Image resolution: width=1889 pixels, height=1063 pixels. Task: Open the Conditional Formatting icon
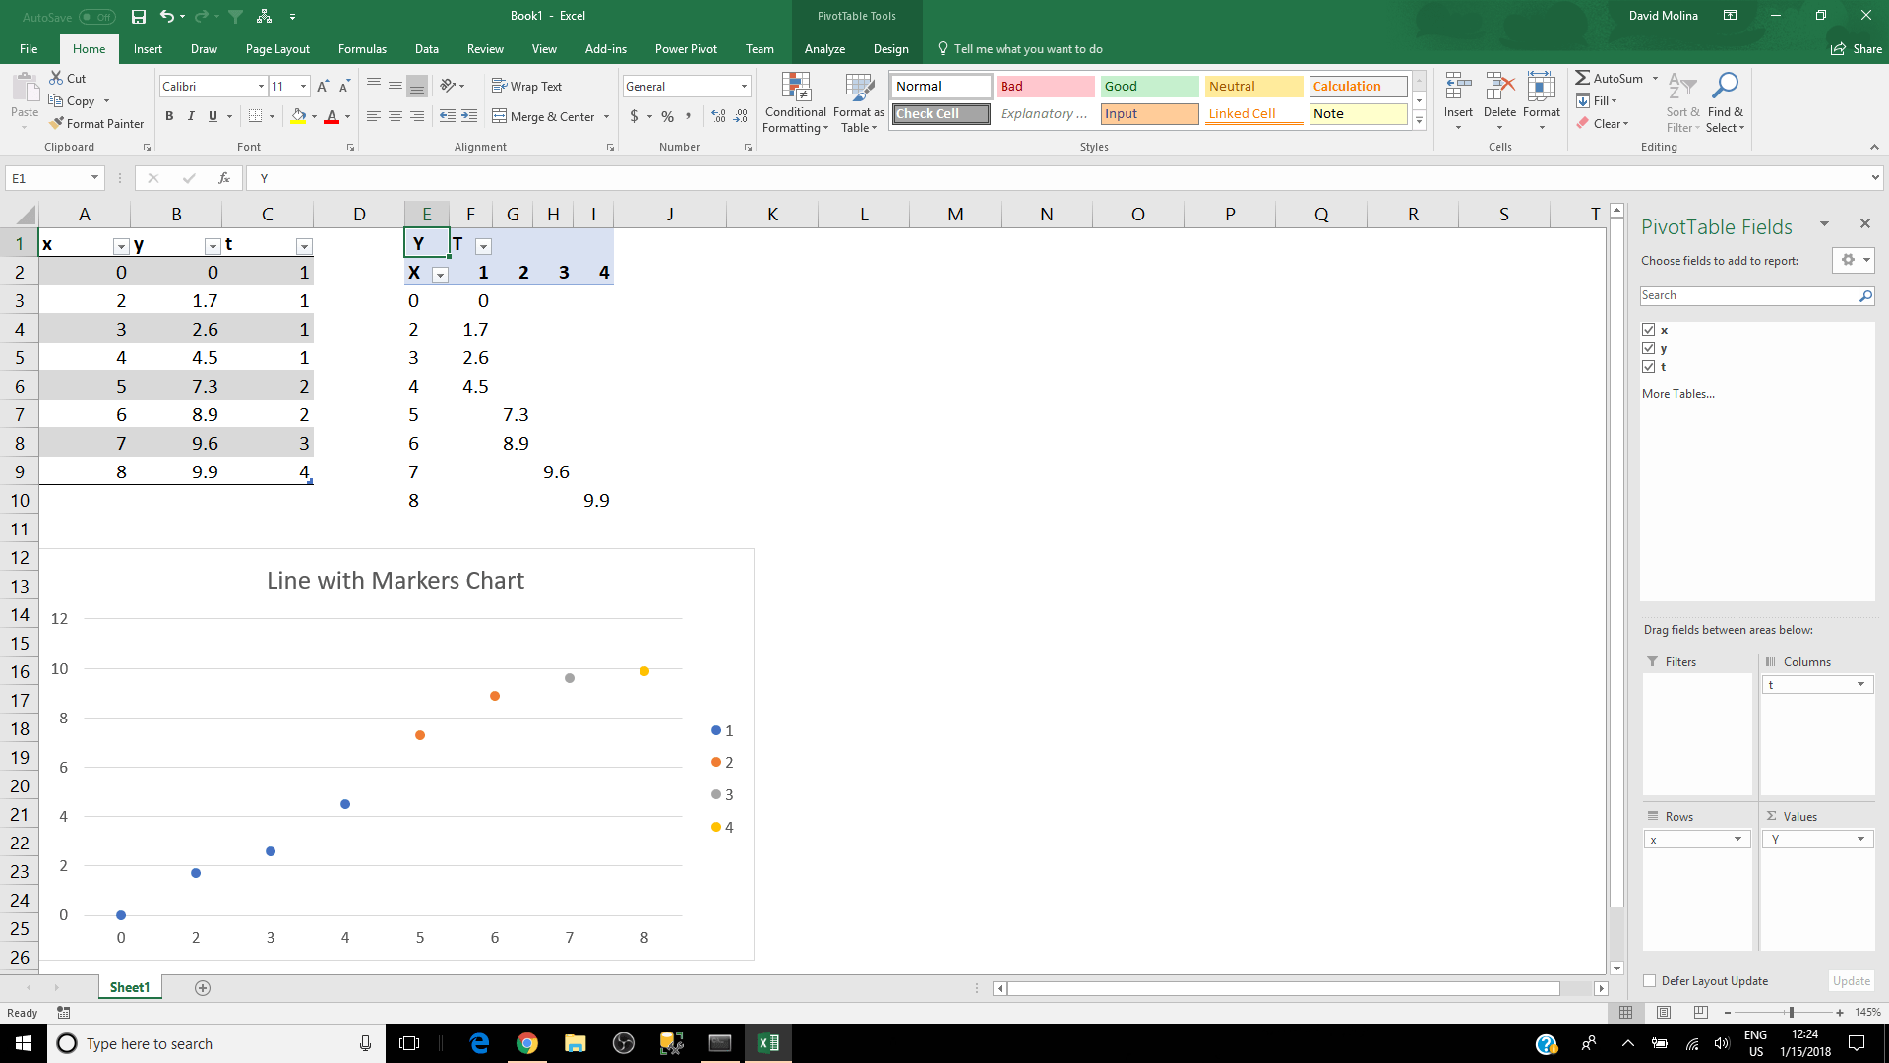tap(795, 89)
